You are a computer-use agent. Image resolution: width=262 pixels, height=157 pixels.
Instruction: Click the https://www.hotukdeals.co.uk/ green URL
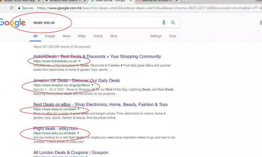pyautogui.click(x=55, y=61)
